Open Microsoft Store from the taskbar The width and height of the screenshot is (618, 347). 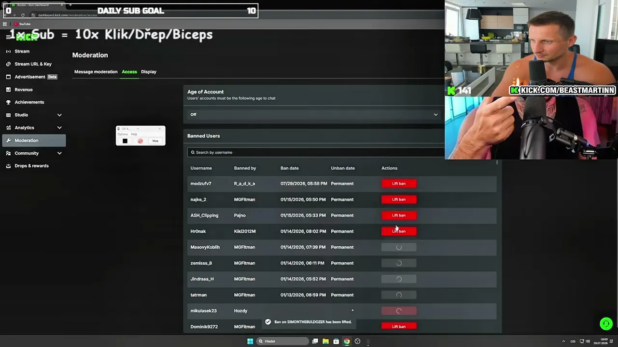(x=336, y=341)
